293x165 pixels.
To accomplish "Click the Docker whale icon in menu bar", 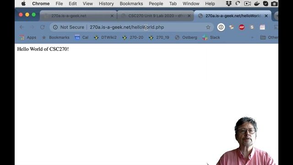I will click(257, 4).
